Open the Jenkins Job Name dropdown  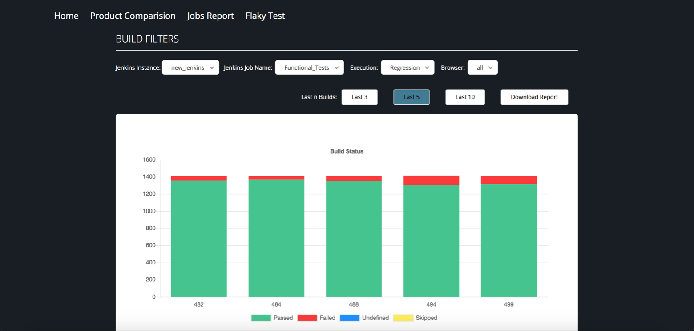pos(309,67)
